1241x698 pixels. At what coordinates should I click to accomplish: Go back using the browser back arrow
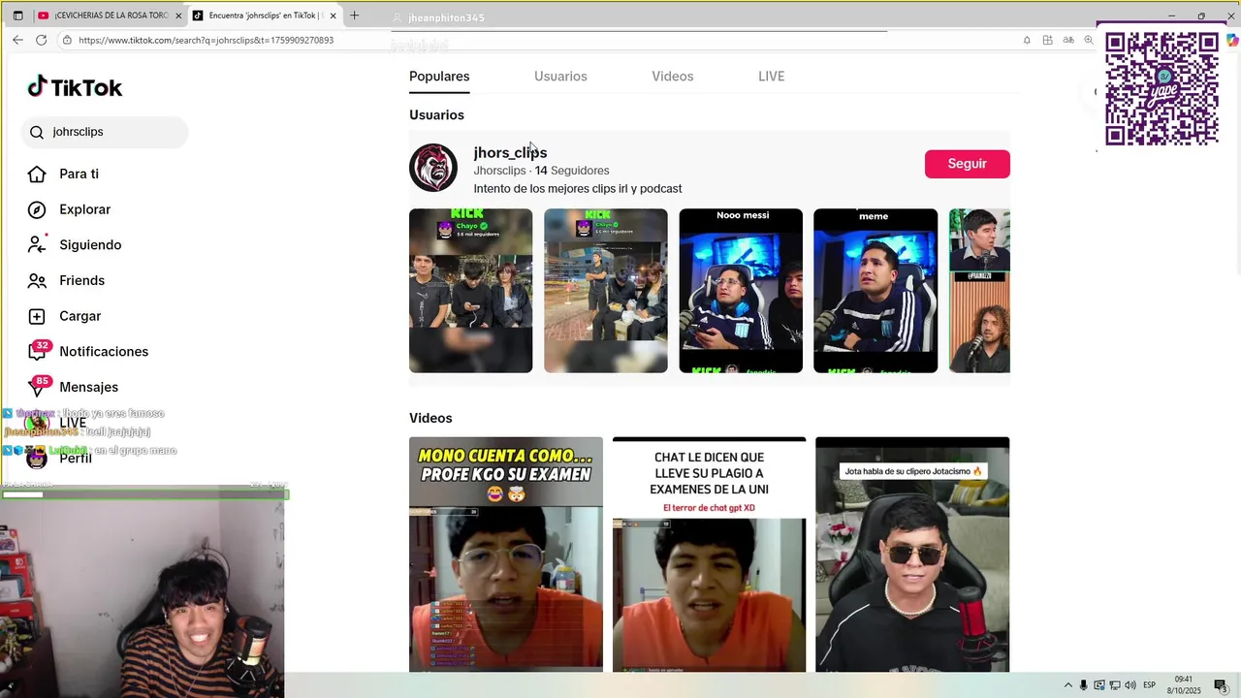(17, 40)
